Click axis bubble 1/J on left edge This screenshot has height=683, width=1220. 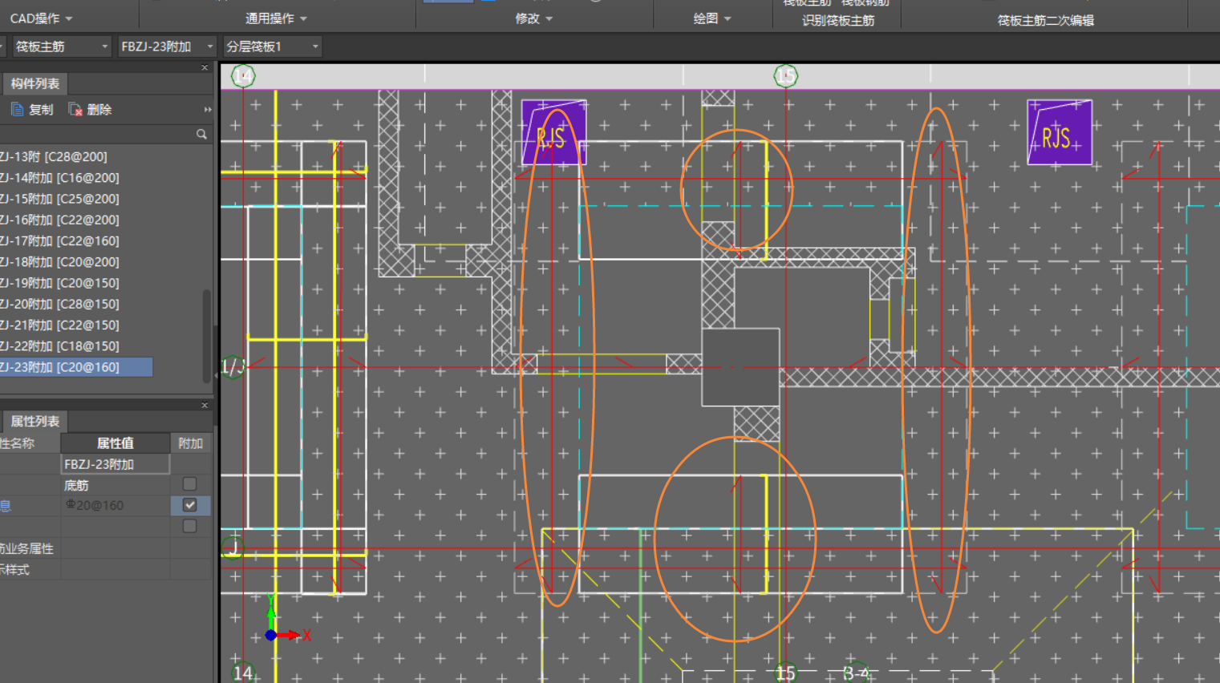[x=232, y=367]
